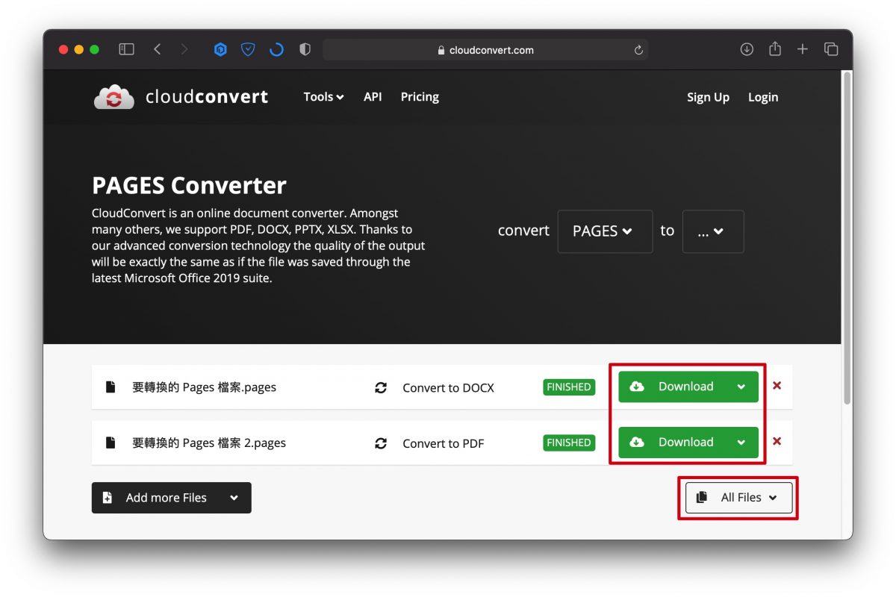Click cloud download icon in DOCX row
The width and height of the screenshot is (896, 597).
point(637,387)
